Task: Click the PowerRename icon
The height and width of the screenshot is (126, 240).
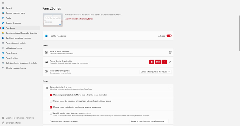Action: pyautogui.click(x=3, y=53)
